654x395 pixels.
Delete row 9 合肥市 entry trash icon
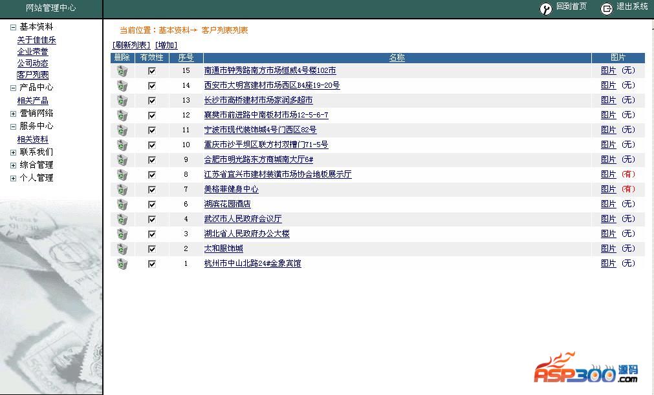pos(122,160)
